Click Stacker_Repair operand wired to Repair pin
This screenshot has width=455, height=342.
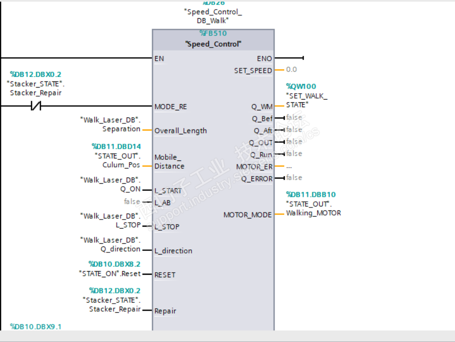point(111,305)
